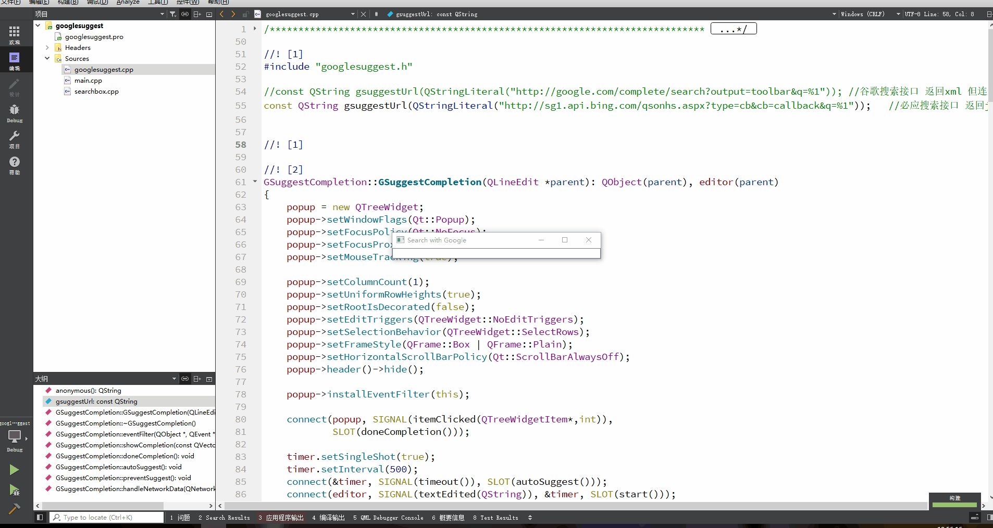Collapse the googlesuggest project node
The width and height of the screenshot is (993, 528).
(38, 25)
